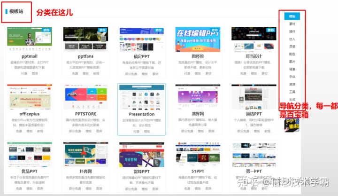Switch to the 素材 navigation category
Screen dimensions: 338x196
292,24
